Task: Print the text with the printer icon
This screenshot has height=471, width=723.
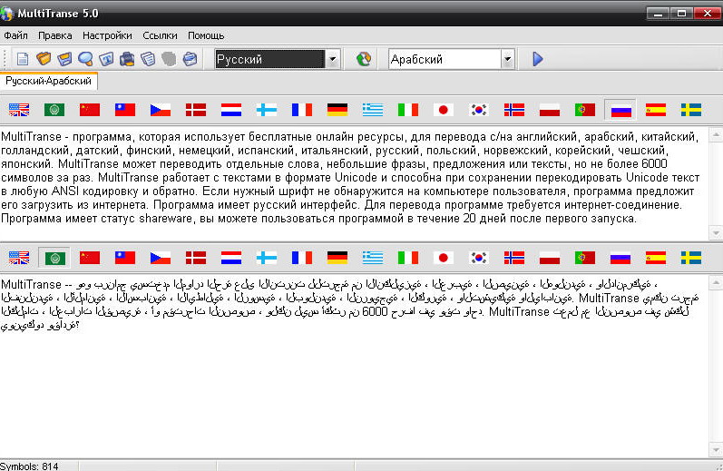Action: click(127, 59)
